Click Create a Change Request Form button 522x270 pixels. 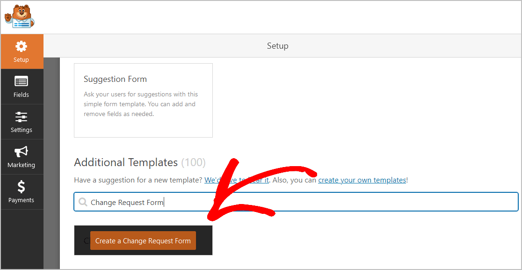143,241
